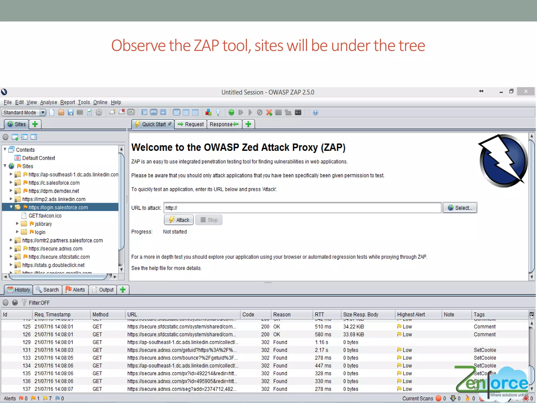Click the Show All Tabs toolbar icon
Viewport: 537px width, 403px height.
tap(112, 112)
